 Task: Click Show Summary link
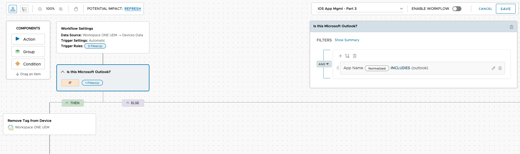[x=347, y=40]
